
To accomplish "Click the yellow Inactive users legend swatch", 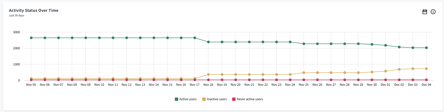I will 204,99.
